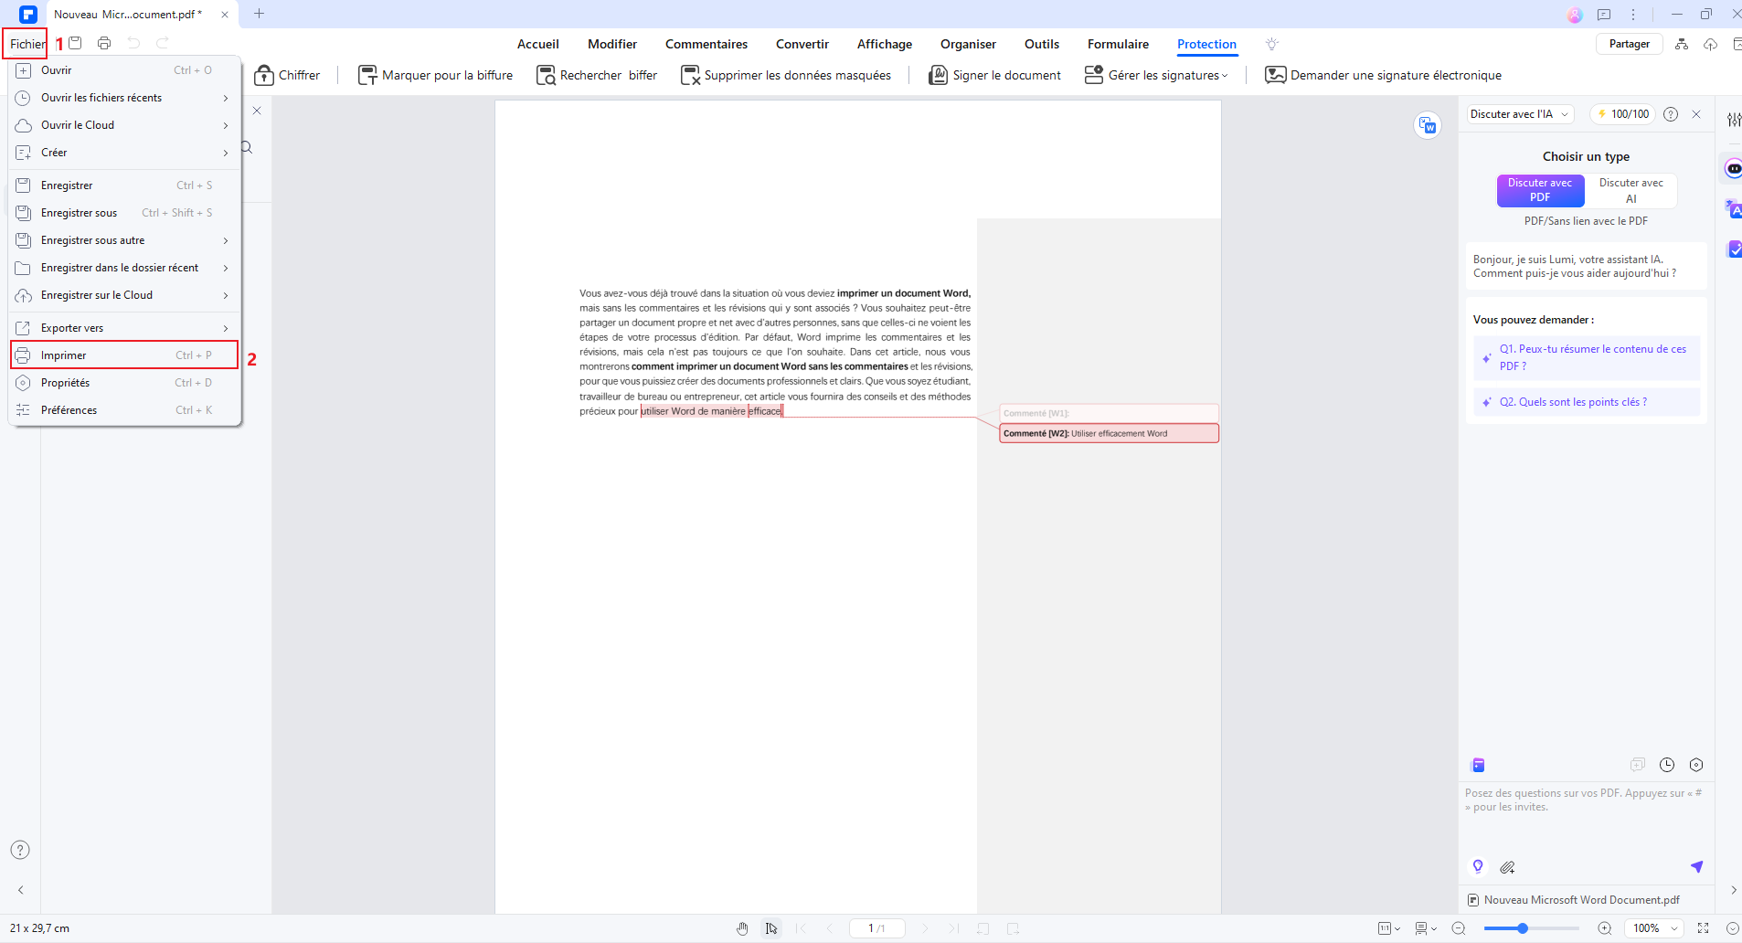This screenshot has width=1742, height=943.
Task: Open the page fit 1:1 dropdown
Action: coord(1389,928)
